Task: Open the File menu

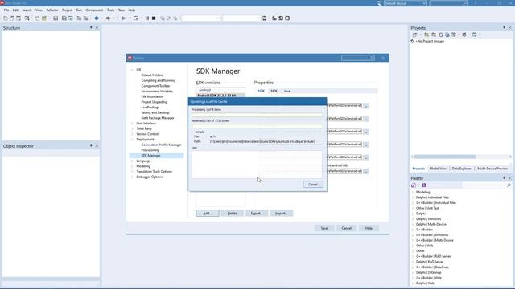Action: coord(6,10)
